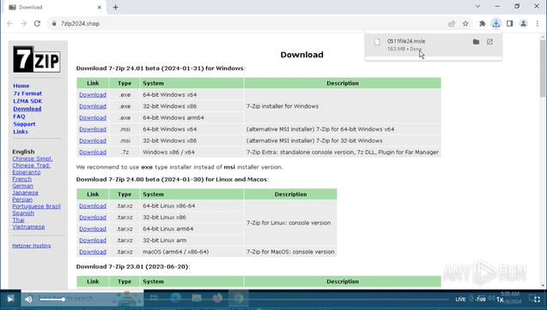Reload the page with the refresh icon
Image resolution: width=547 pixels, height=310 pixels.
point(37,24)
